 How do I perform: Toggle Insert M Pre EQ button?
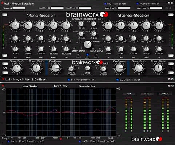pyautogui.click(x=75, y=49)
